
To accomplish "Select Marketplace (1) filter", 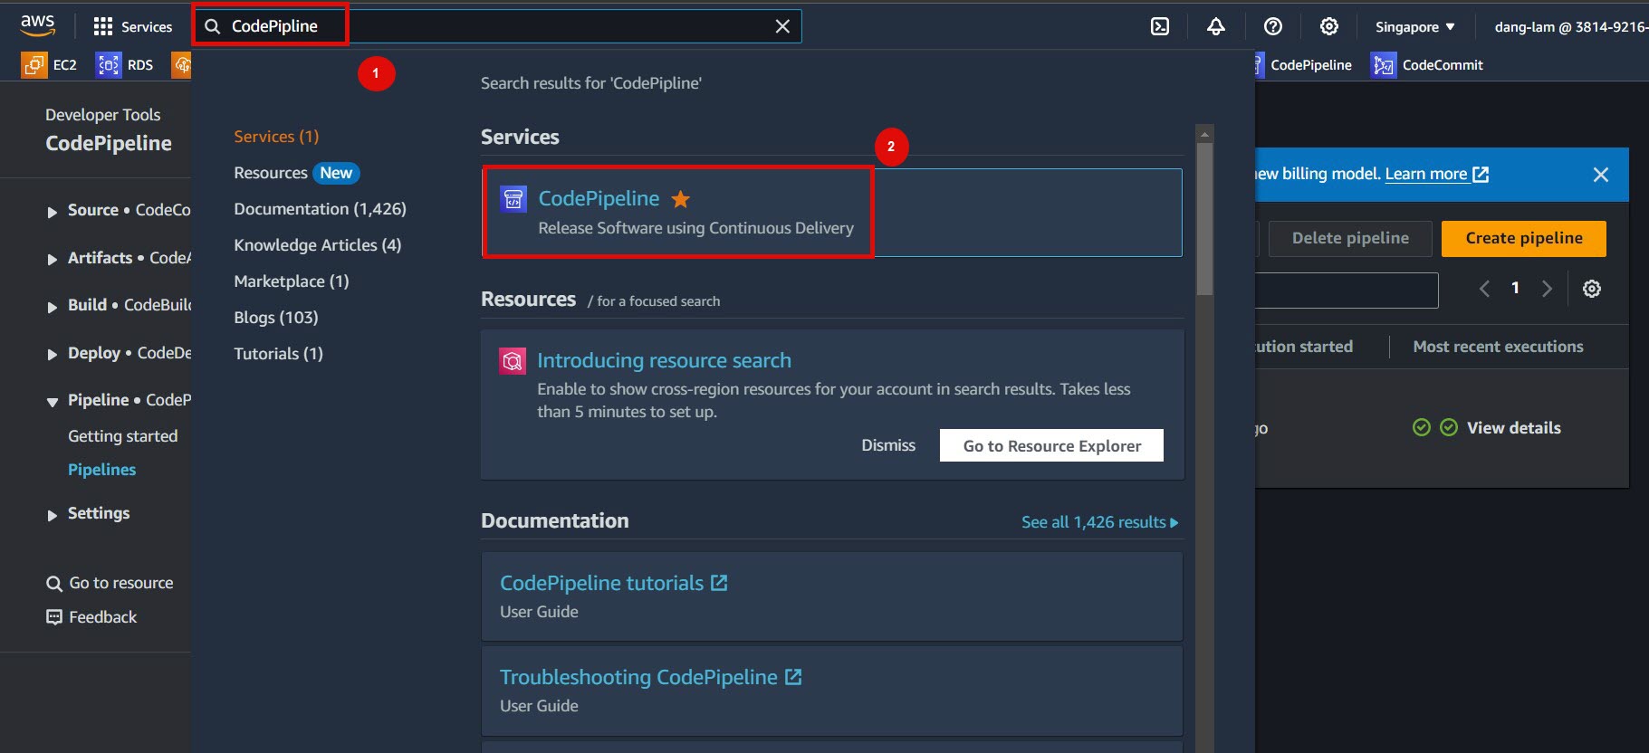I will (291, 281).
